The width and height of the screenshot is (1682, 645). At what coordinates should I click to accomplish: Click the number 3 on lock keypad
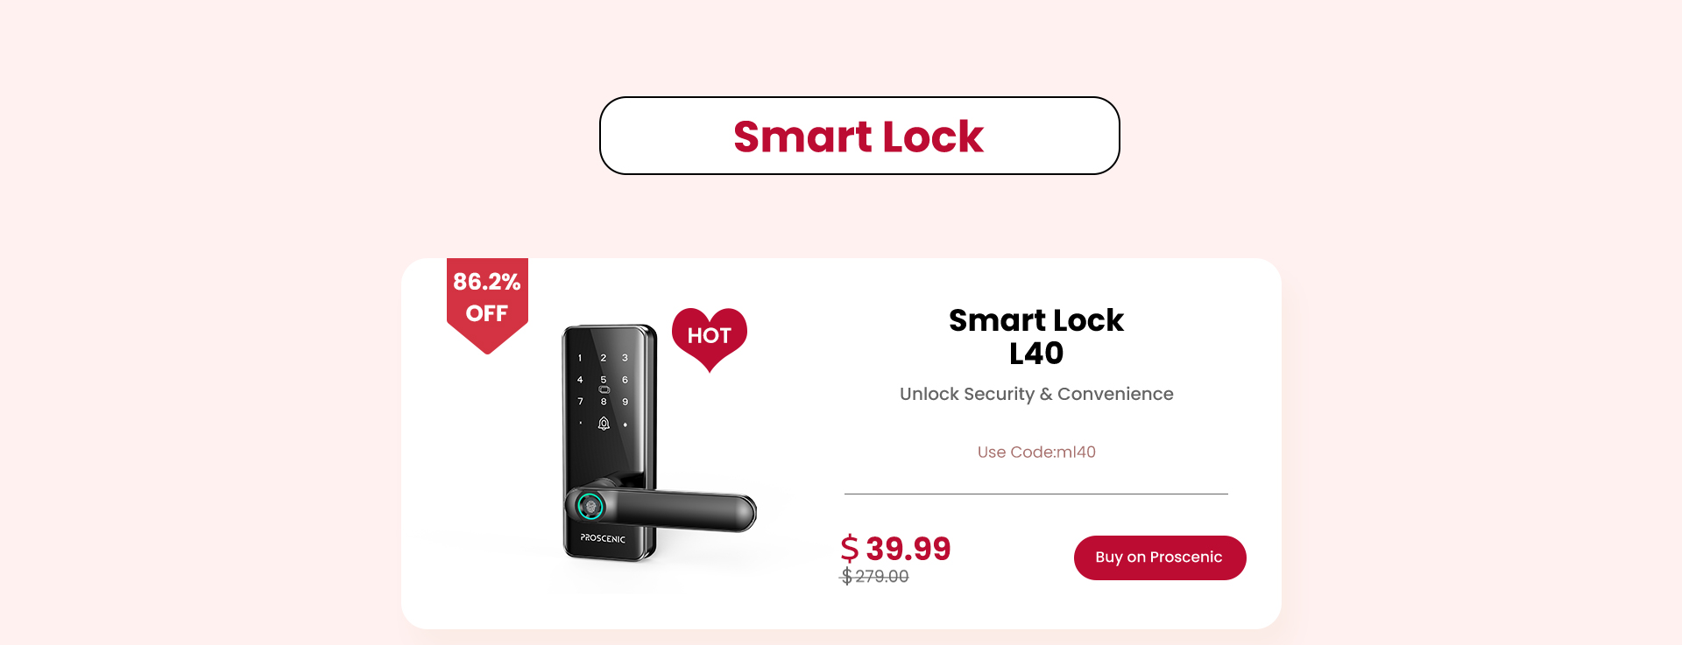click(625, 358)
